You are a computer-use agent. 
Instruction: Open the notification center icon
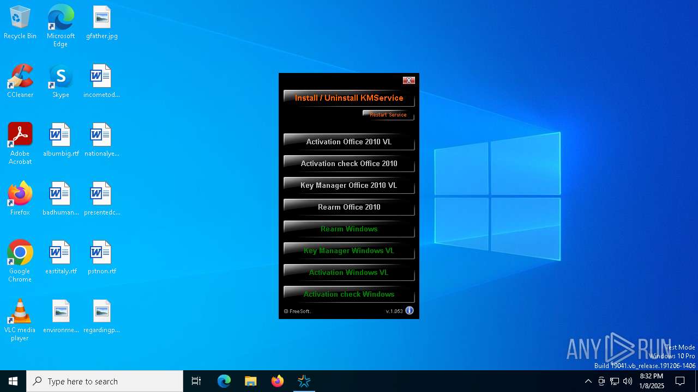click(680, 381)
